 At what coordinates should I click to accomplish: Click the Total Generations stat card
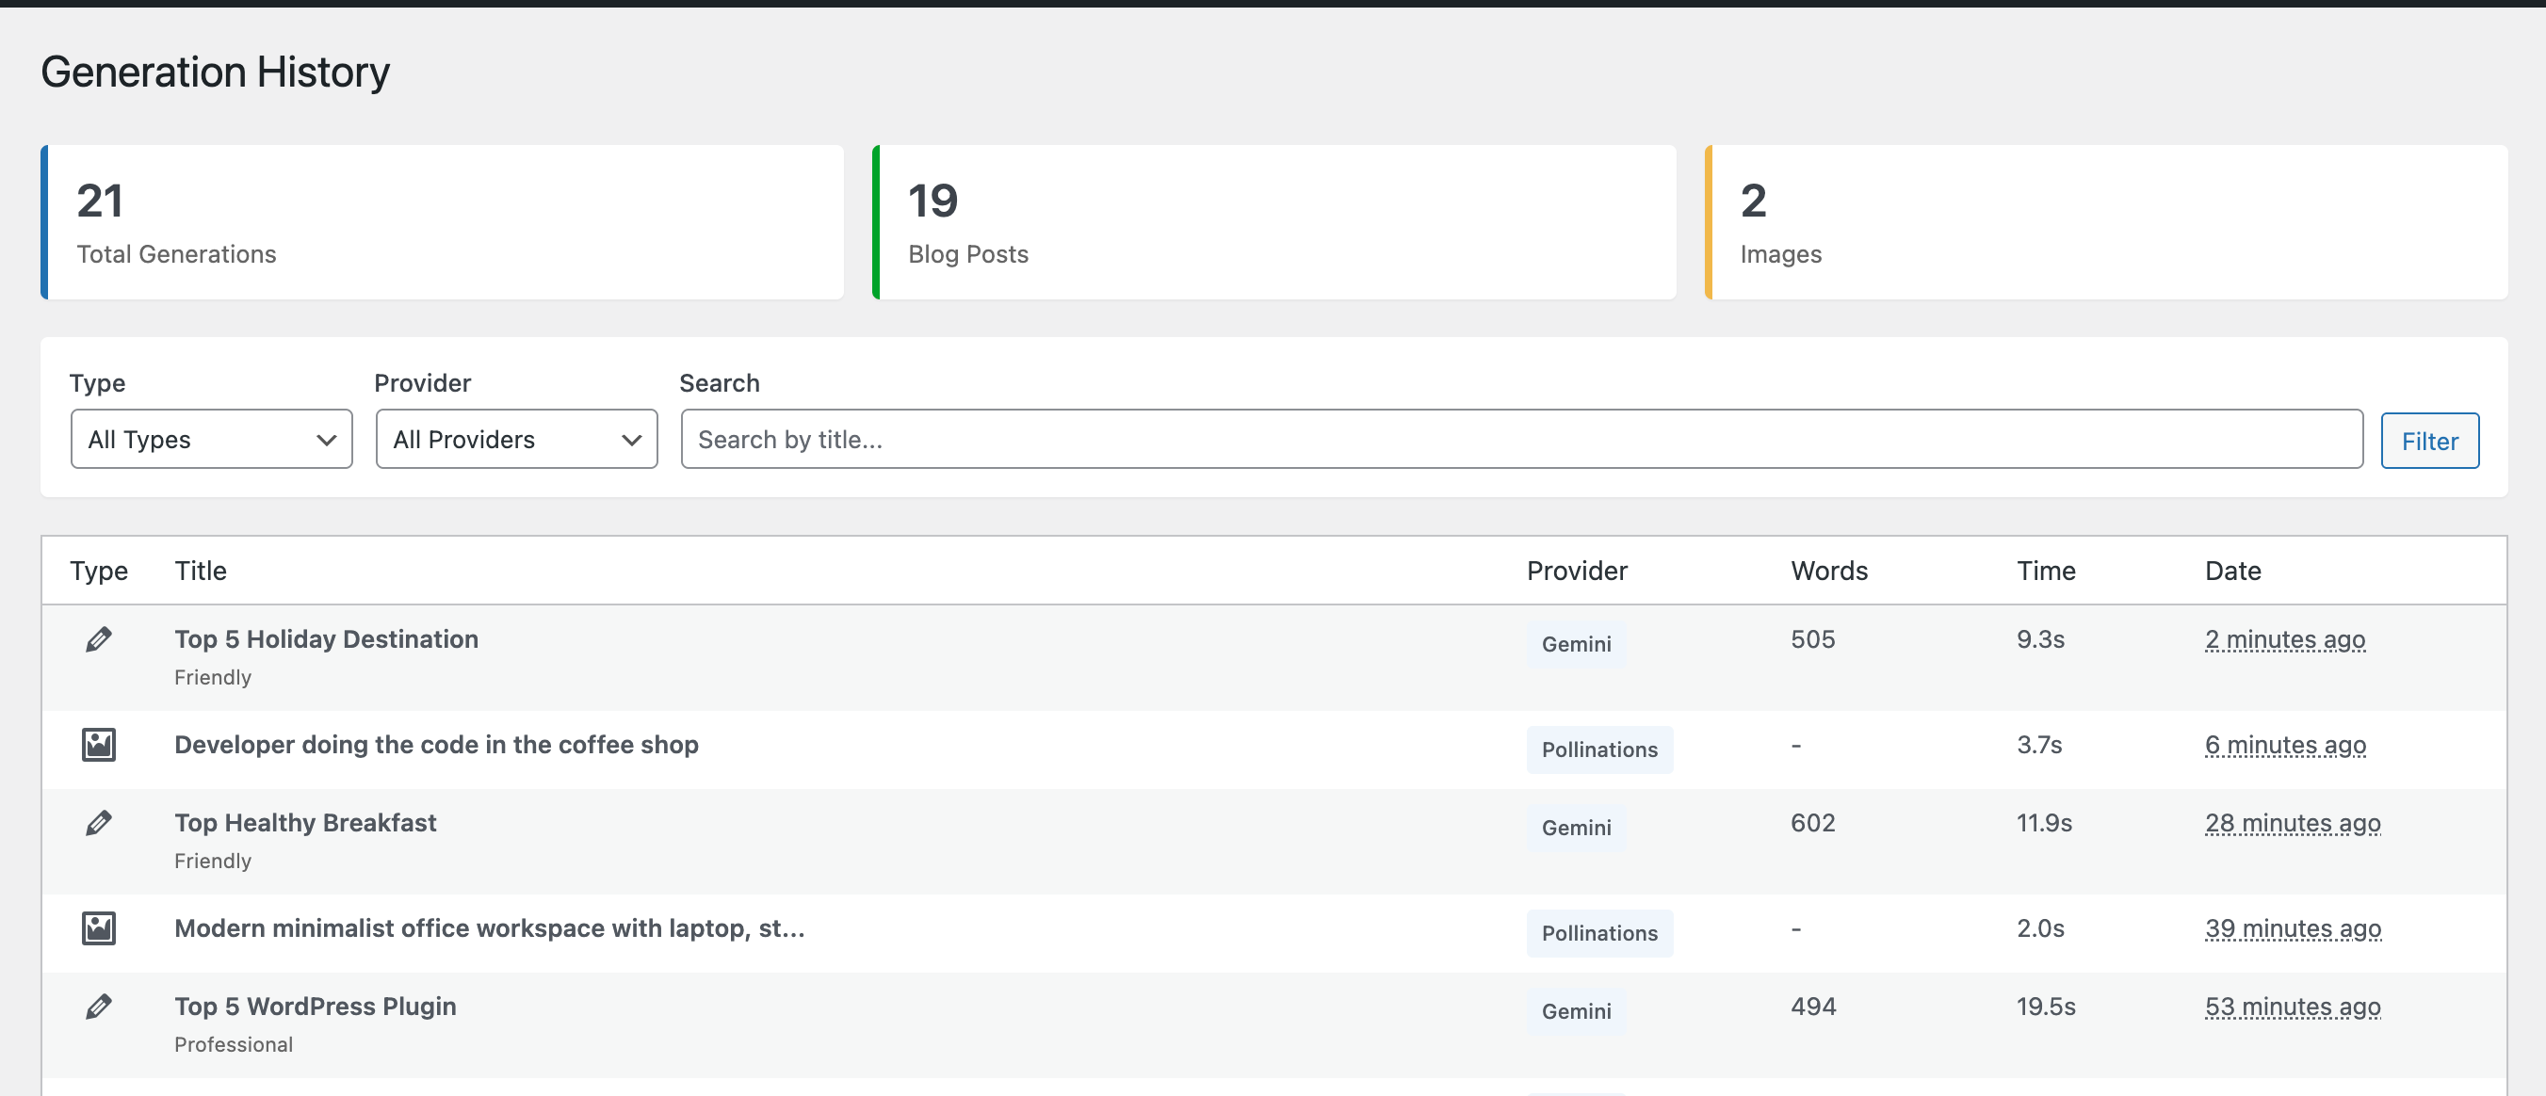tap(443, 222)
